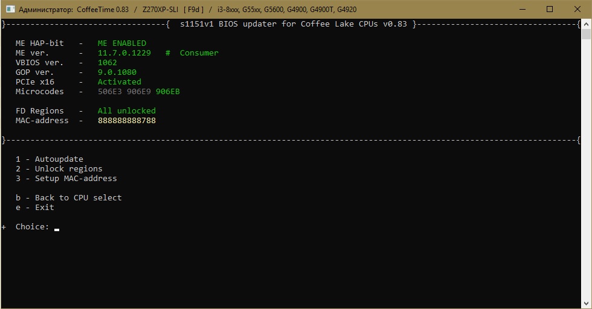592x309 pixels.
Task: Click microcode '906E9'
Action: pyautogui.click(x=138, y=92)
